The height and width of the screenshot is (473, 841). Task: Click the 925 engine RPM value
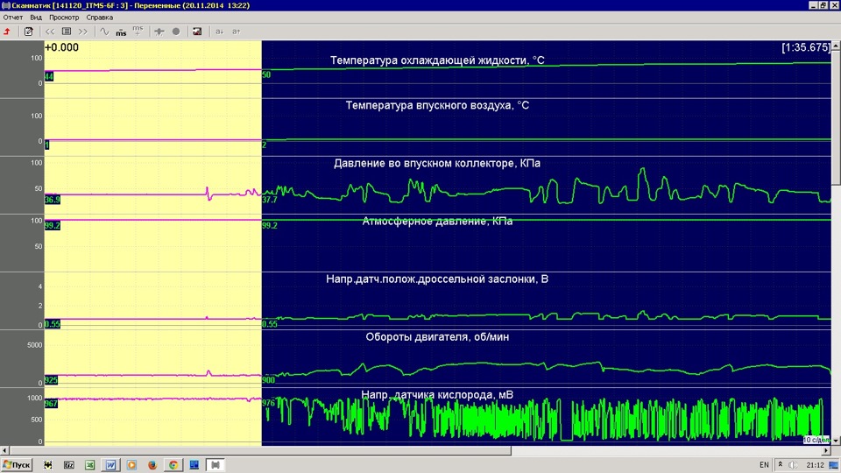point(51,379)
